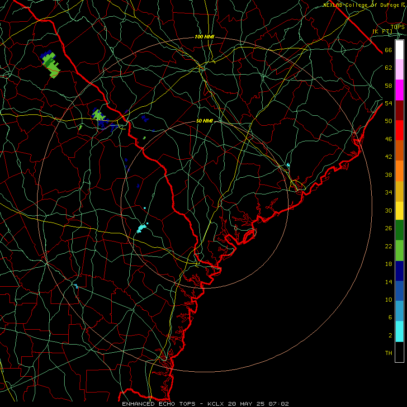Pick the medium blue legend swatch
Screen dimensions: 407x407
point(399,291)
